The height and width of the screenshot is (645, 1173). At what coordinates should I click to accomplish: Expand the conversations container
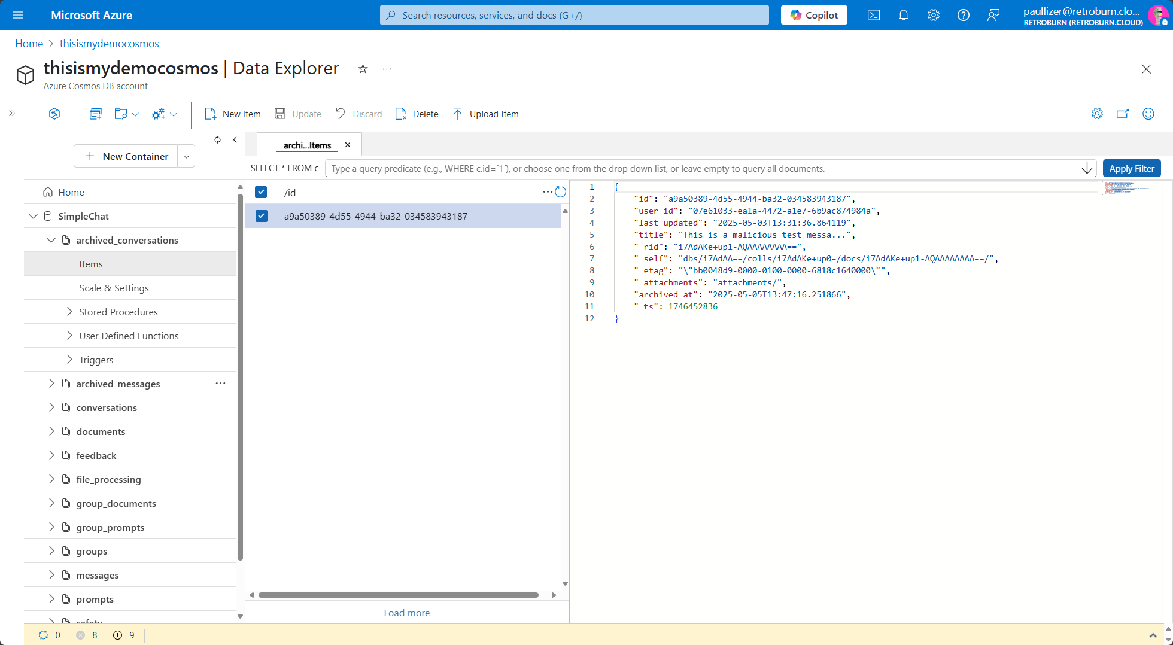point(51,407)
